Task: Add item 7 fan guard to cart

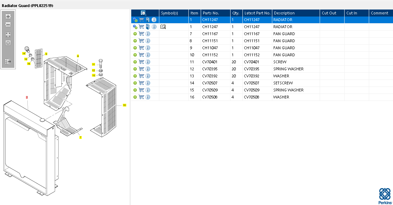Action: (141, 34)
